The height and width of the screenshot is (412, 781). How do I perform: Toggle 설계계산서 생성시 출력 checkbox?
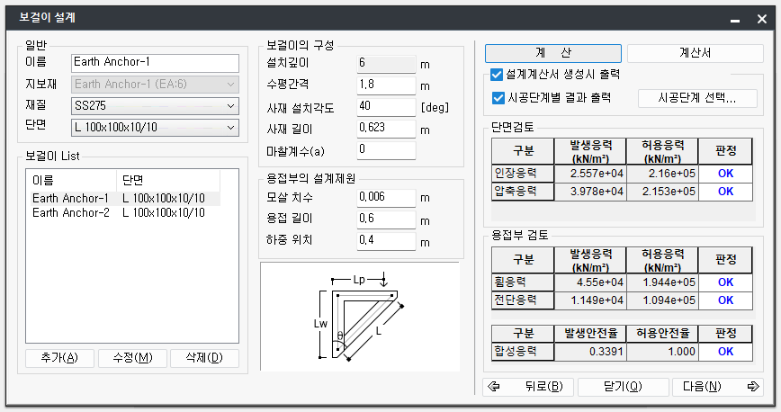point(497,75)
